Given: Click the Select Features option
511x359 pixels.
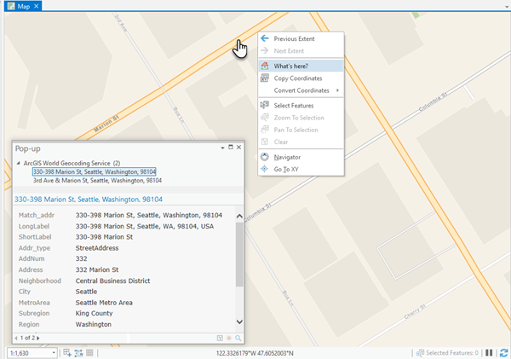Looking at the screenshot, I should pyautogui.click(x=294, y=105).
